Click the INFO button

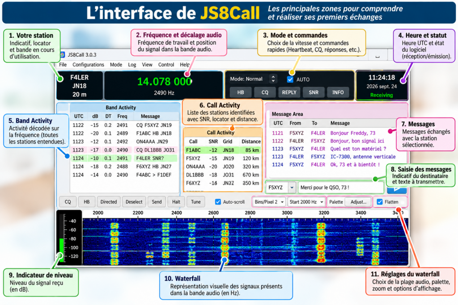[338, 92]
